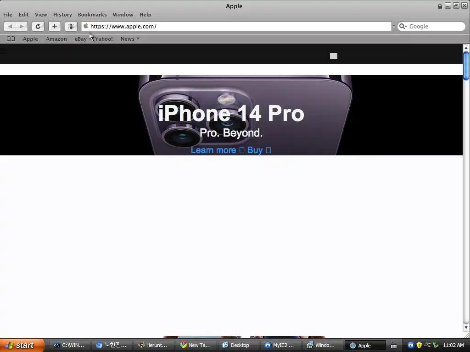This screenshot has height=352, width=470.
Task: Reload the current page
Action: [38, 26]
